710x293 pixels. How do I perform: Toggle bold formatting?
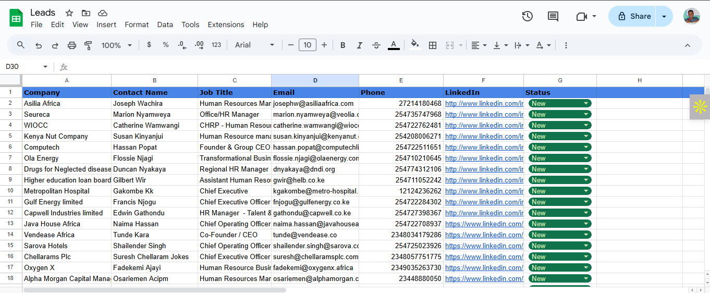[x=343, y=45]
